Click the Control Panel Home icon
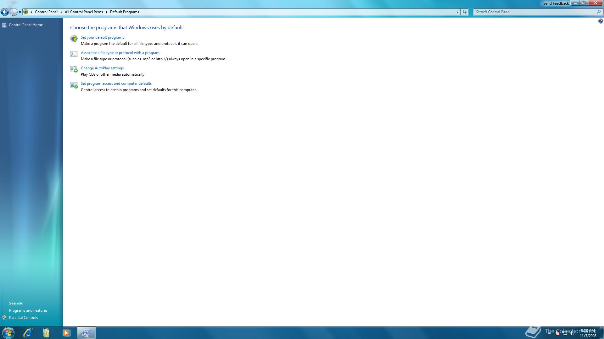The height and width of the screenshot is (339, 604). point(4,25)
